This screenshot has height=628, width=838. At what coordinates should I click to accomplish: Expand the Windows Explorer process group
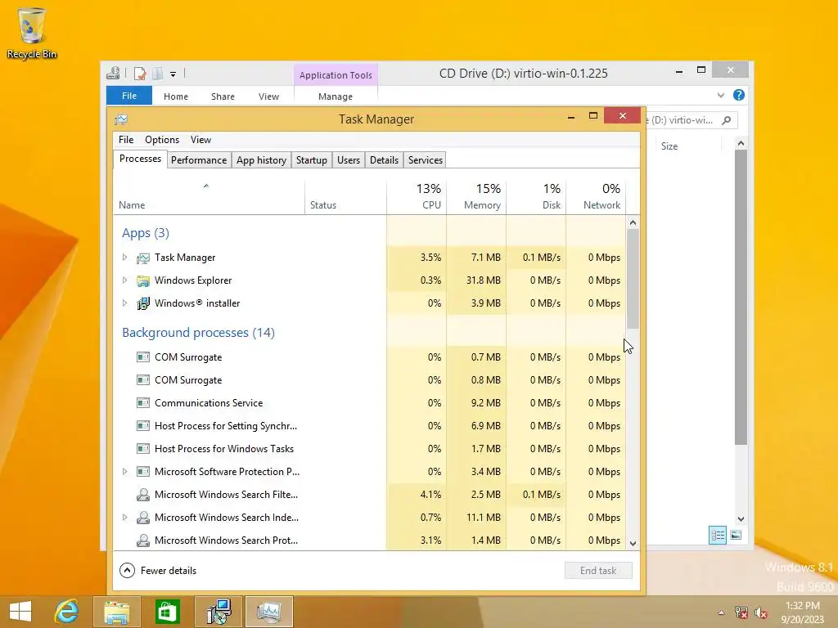tap(124, 280)
